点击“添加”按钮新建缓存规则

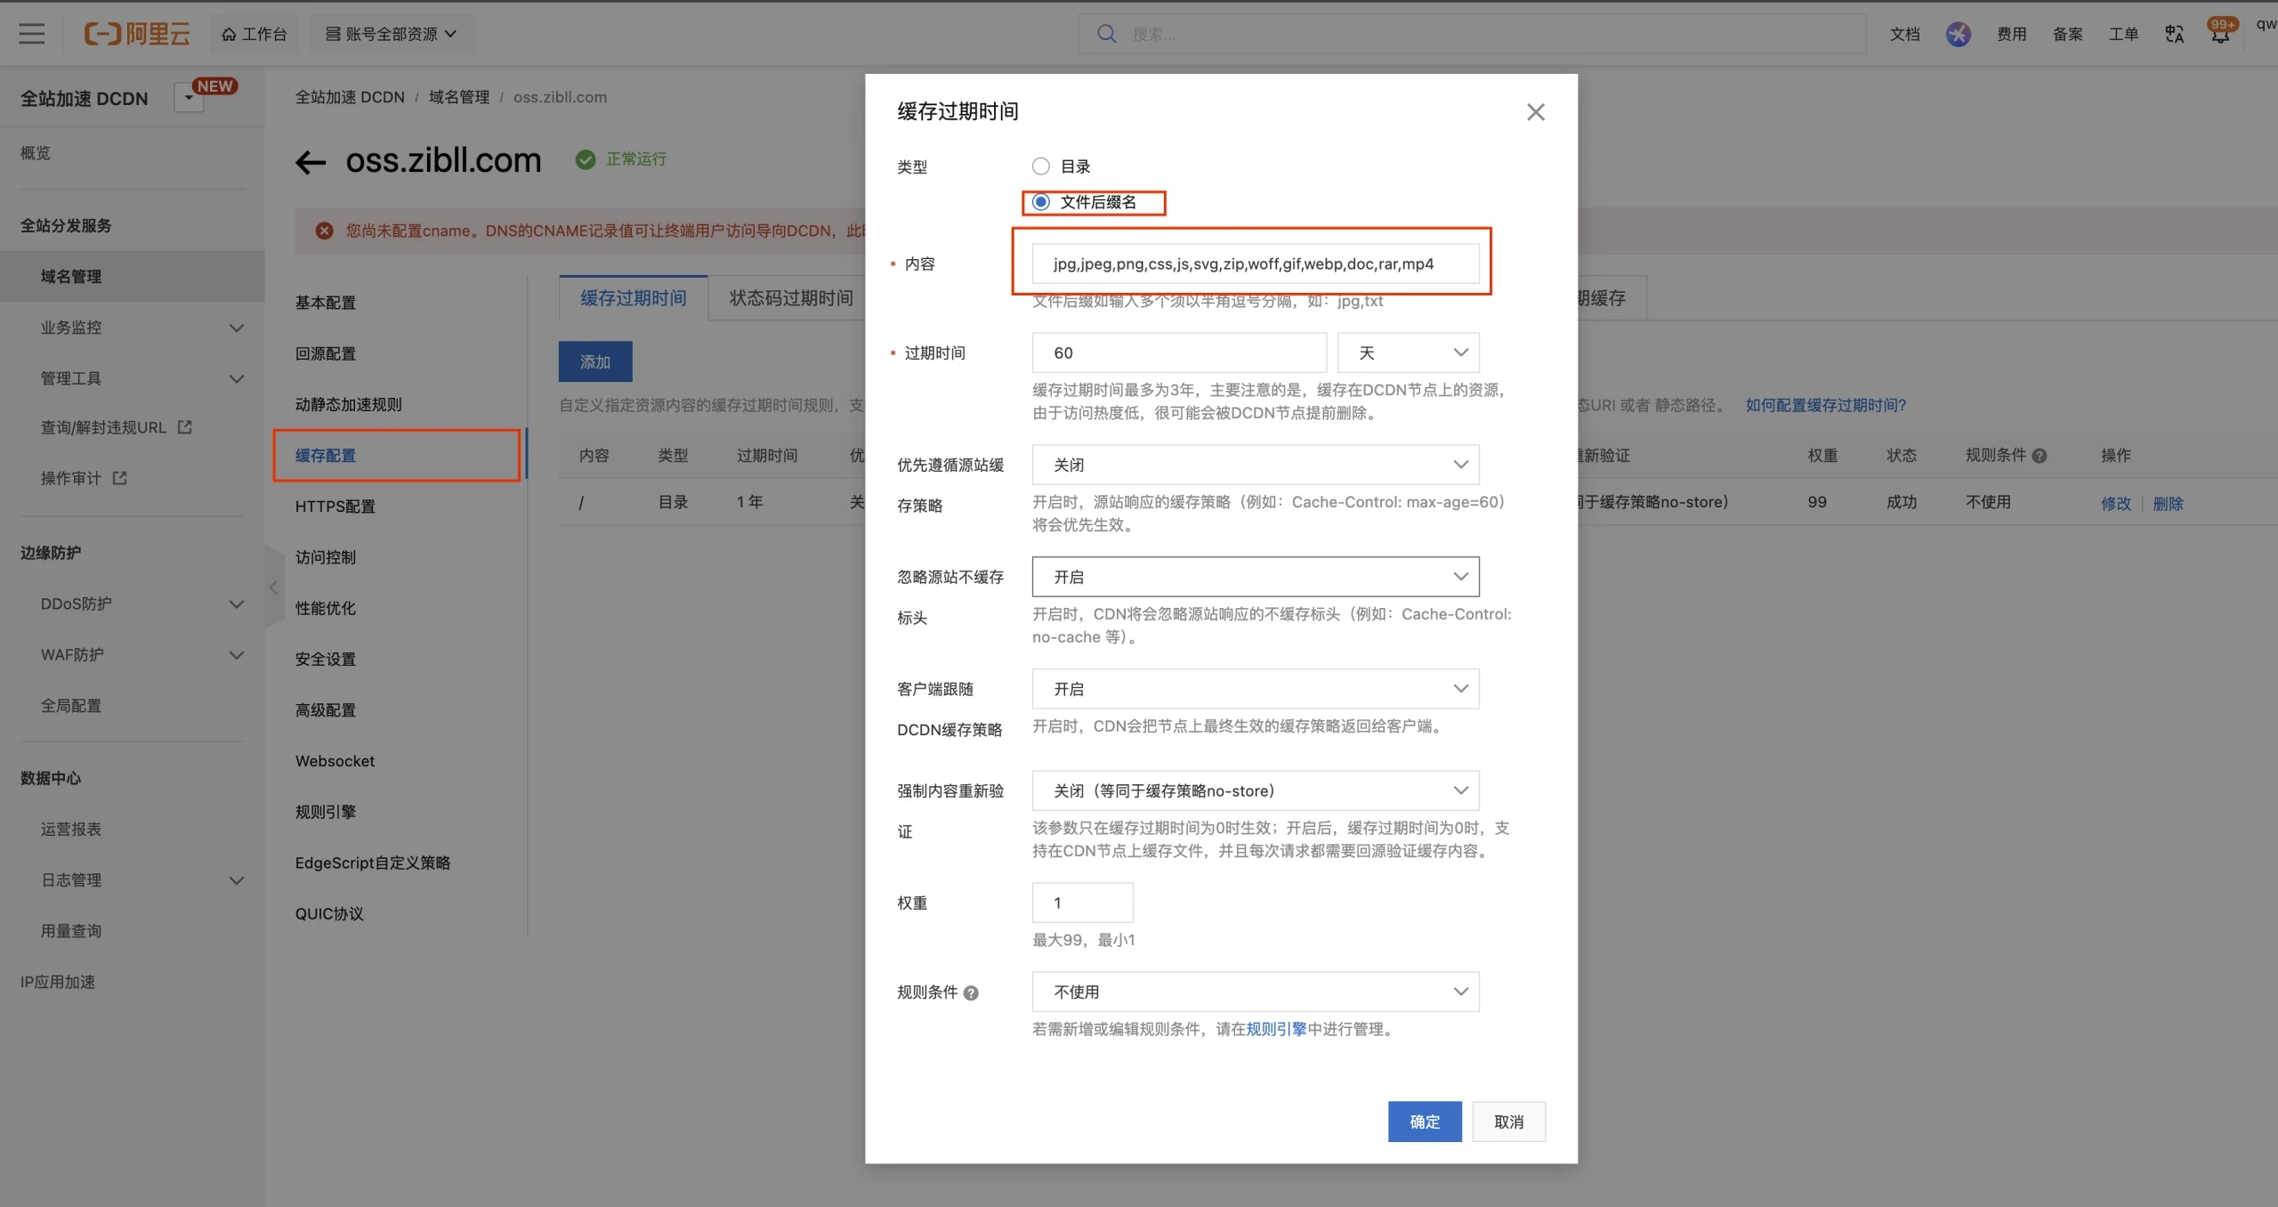[x=594, y=361]
